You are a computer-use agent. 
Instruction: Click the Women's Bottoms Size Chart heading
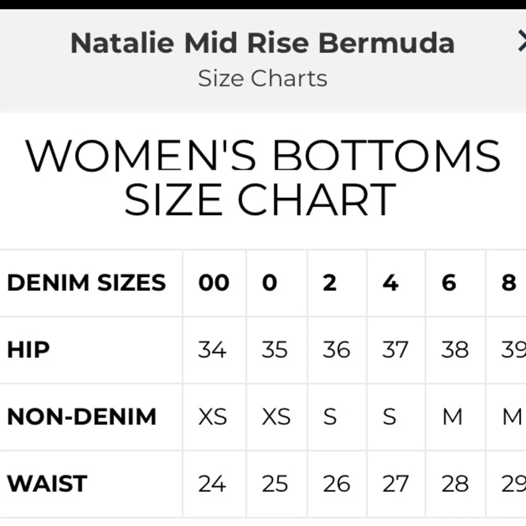[262, 178]
